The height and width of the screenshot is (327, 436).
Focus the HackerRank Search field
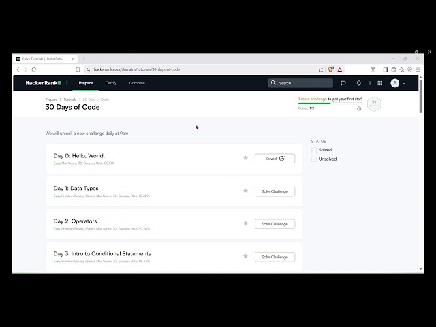point(300,83)
